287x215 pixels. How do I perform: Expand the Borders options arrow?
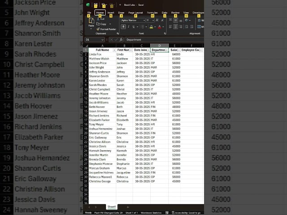click(146, 27)
